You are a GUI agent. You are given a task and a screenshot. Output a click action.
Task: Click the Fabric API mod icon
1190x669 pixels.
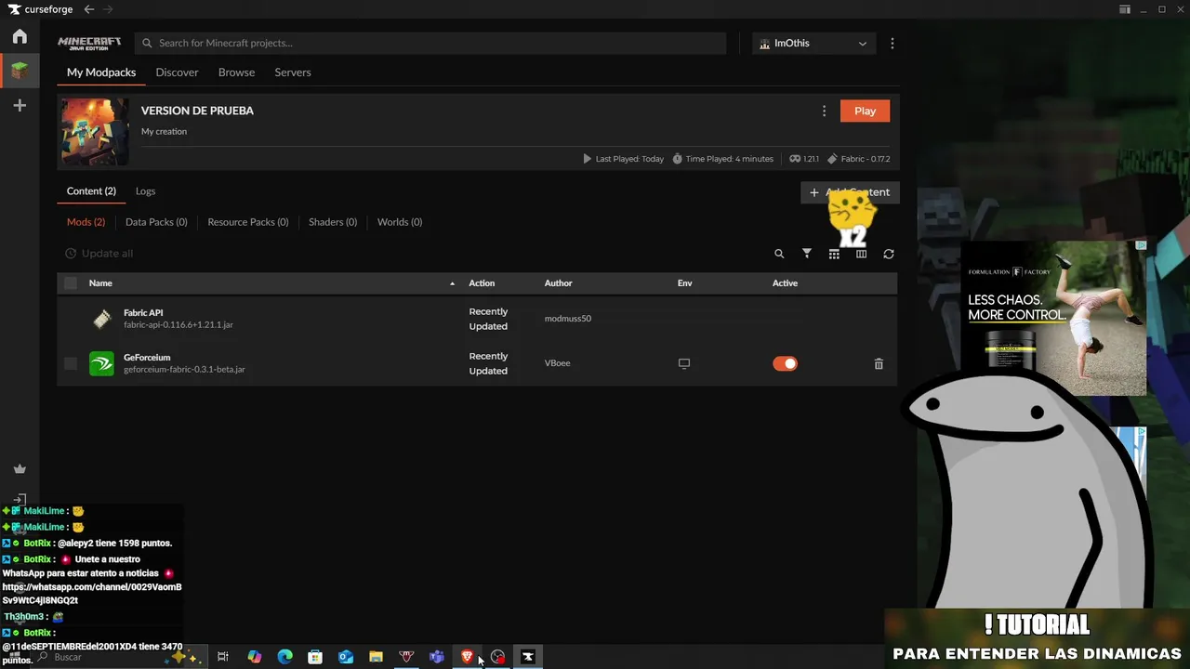point(101,319)
